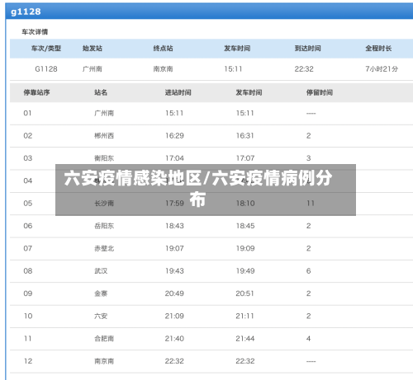This screenshot has height=380, width=413.
Task: Click station name 衡阳东
Action: [x=104, y=158]
